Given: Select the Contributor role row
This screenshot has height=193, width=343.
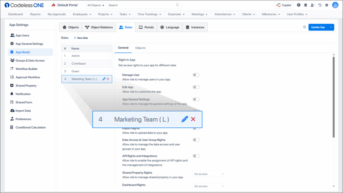Looking at the screenshot, I should [x=87, y=63].
